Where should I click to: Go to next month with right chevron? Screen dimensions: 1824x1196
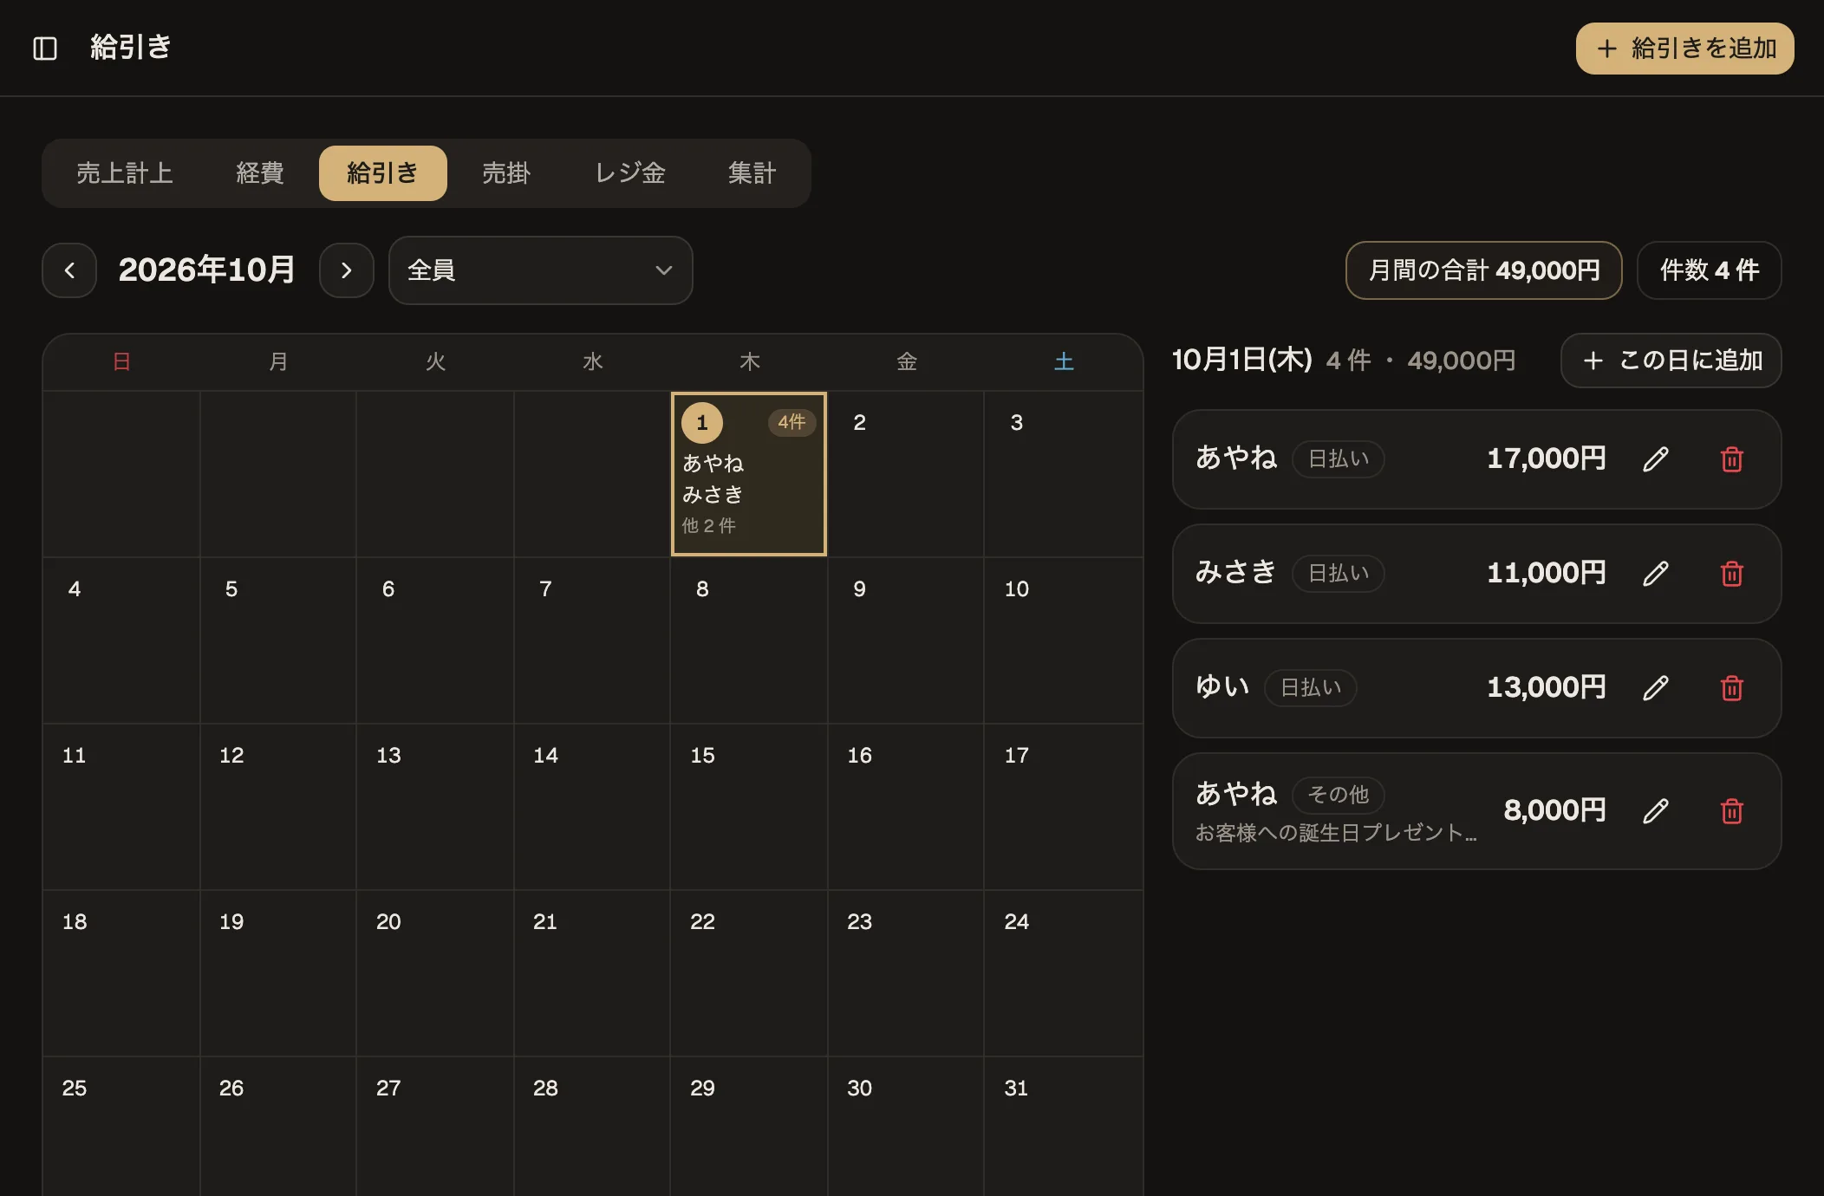(347, 270)
